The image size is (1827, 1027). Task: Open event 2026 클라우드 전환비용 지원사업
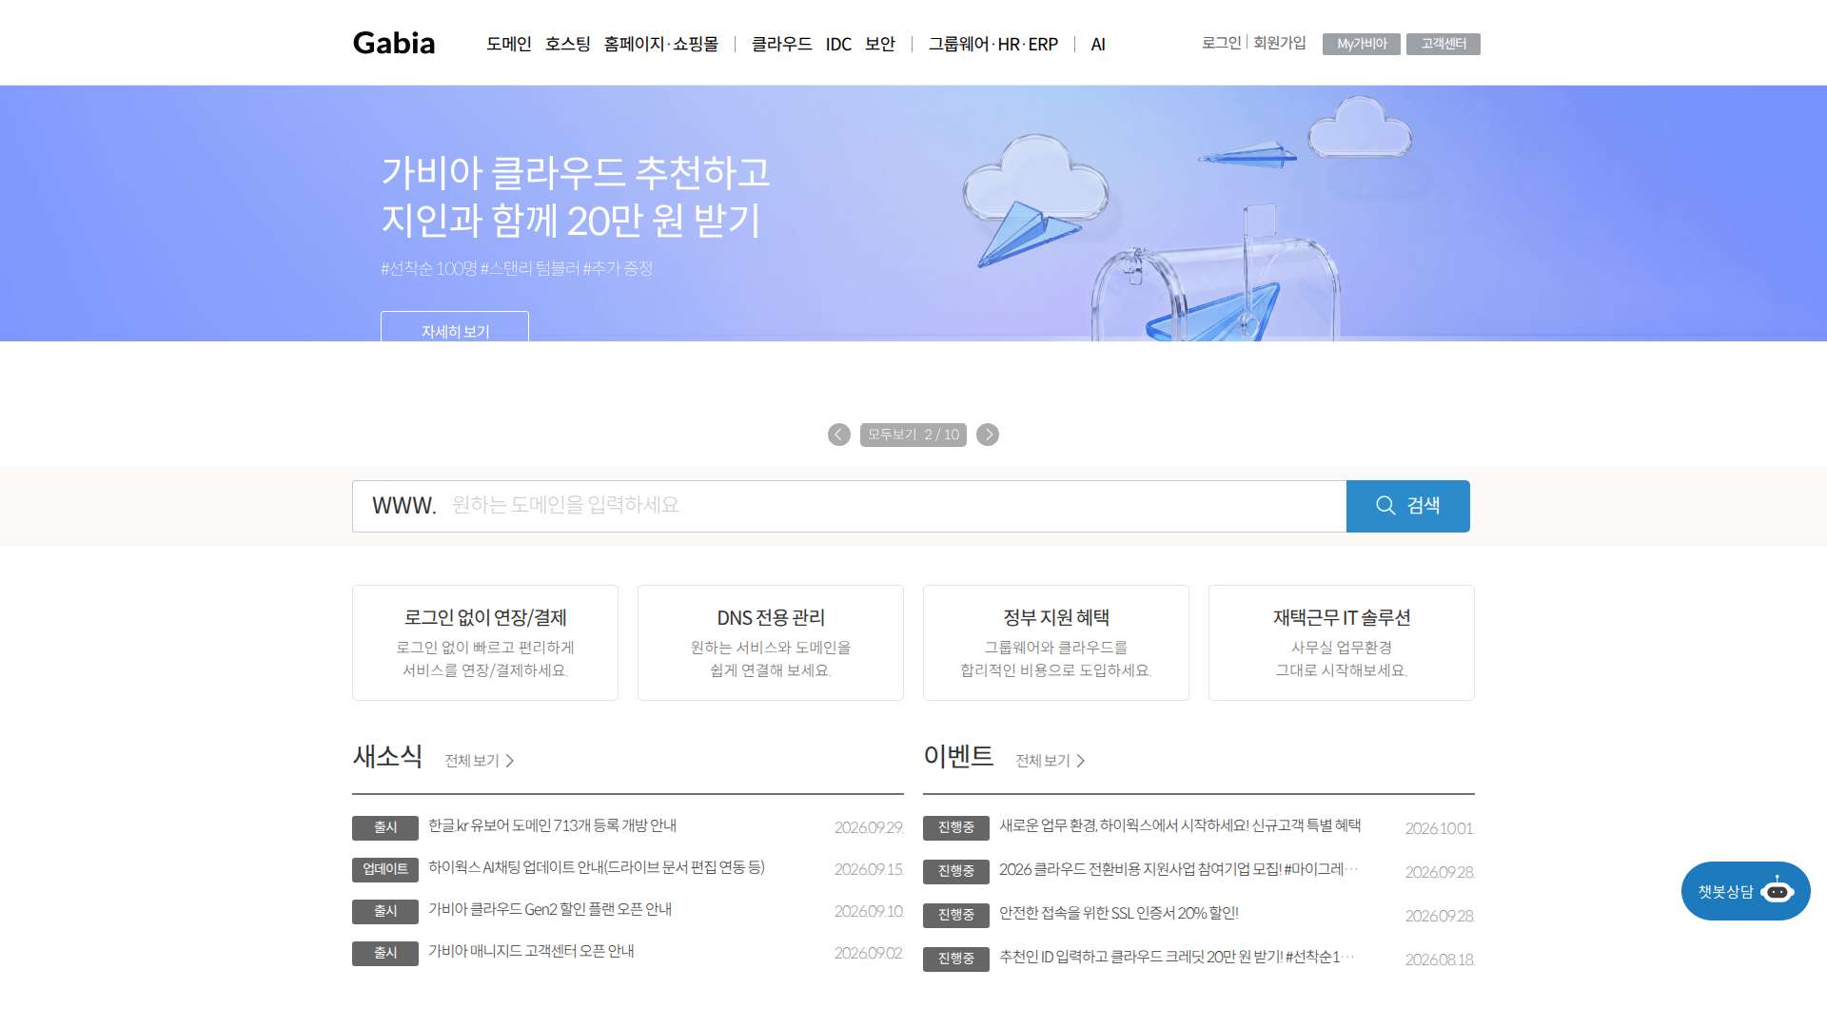(x=1179, y=869)
